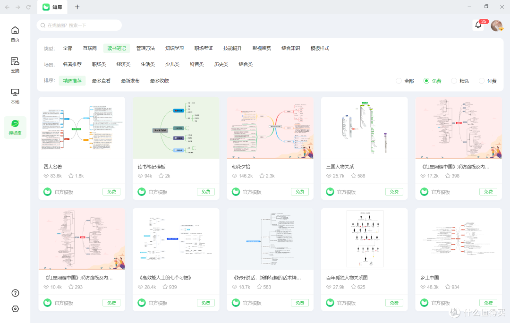The image size is (510, 323).
Task: Click the star icon on 百年孤独人物关系图 card
Action: (x=354, y=287)
